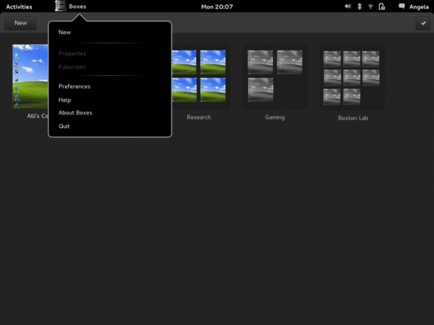This screenshot has height=325, width=434.
Task: Open the Activities overview
Action: [x=19, y=6]
